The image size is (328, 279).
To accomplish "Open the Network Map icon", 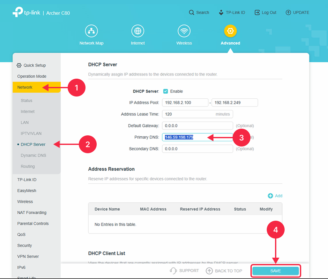I will click(91, 31).
